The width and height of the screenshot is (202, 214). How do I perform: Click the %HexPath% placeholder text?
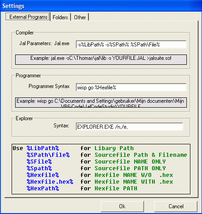click(43, 189)
